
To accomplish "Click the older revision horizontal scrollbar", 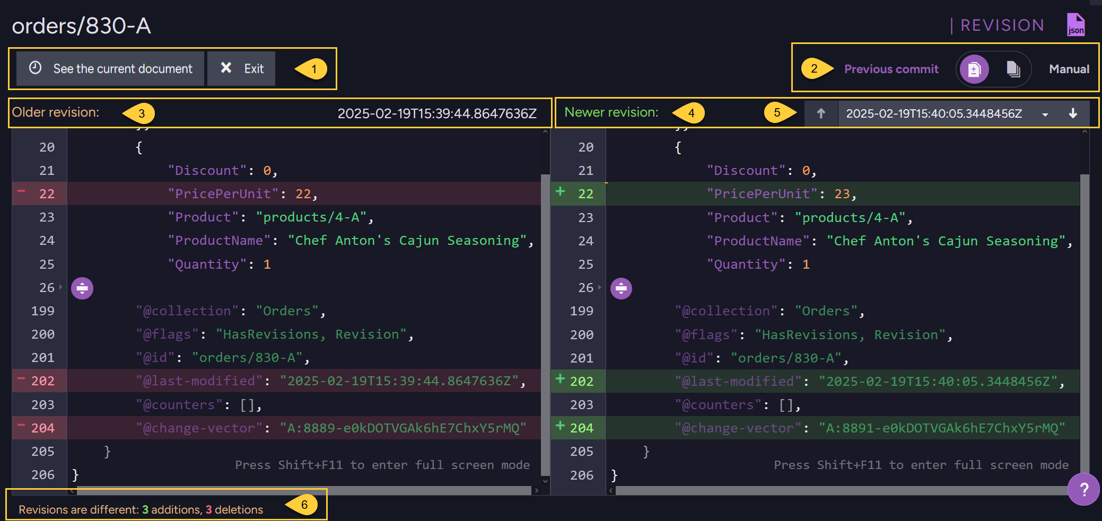I will [303, 491].
